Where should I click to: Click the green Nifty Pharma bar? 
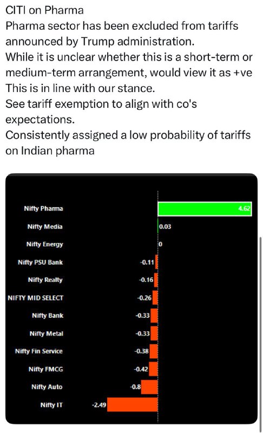coord(205,208)
